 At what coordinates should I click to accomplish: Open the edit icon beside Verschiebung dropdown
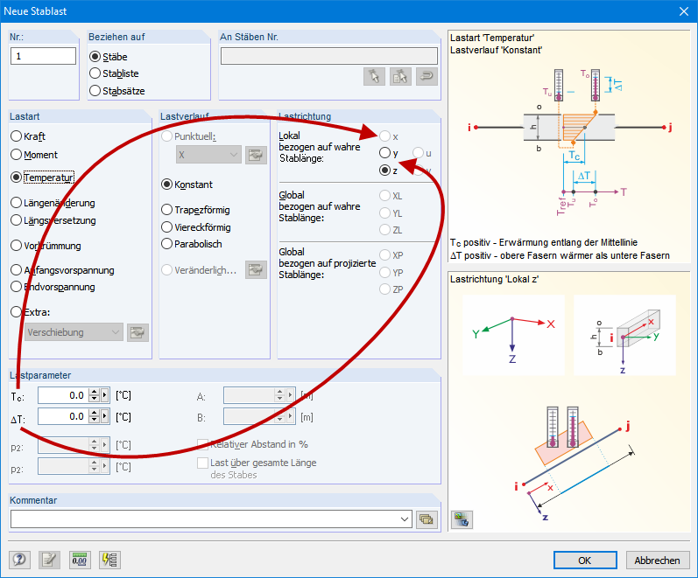click(137, 332)
